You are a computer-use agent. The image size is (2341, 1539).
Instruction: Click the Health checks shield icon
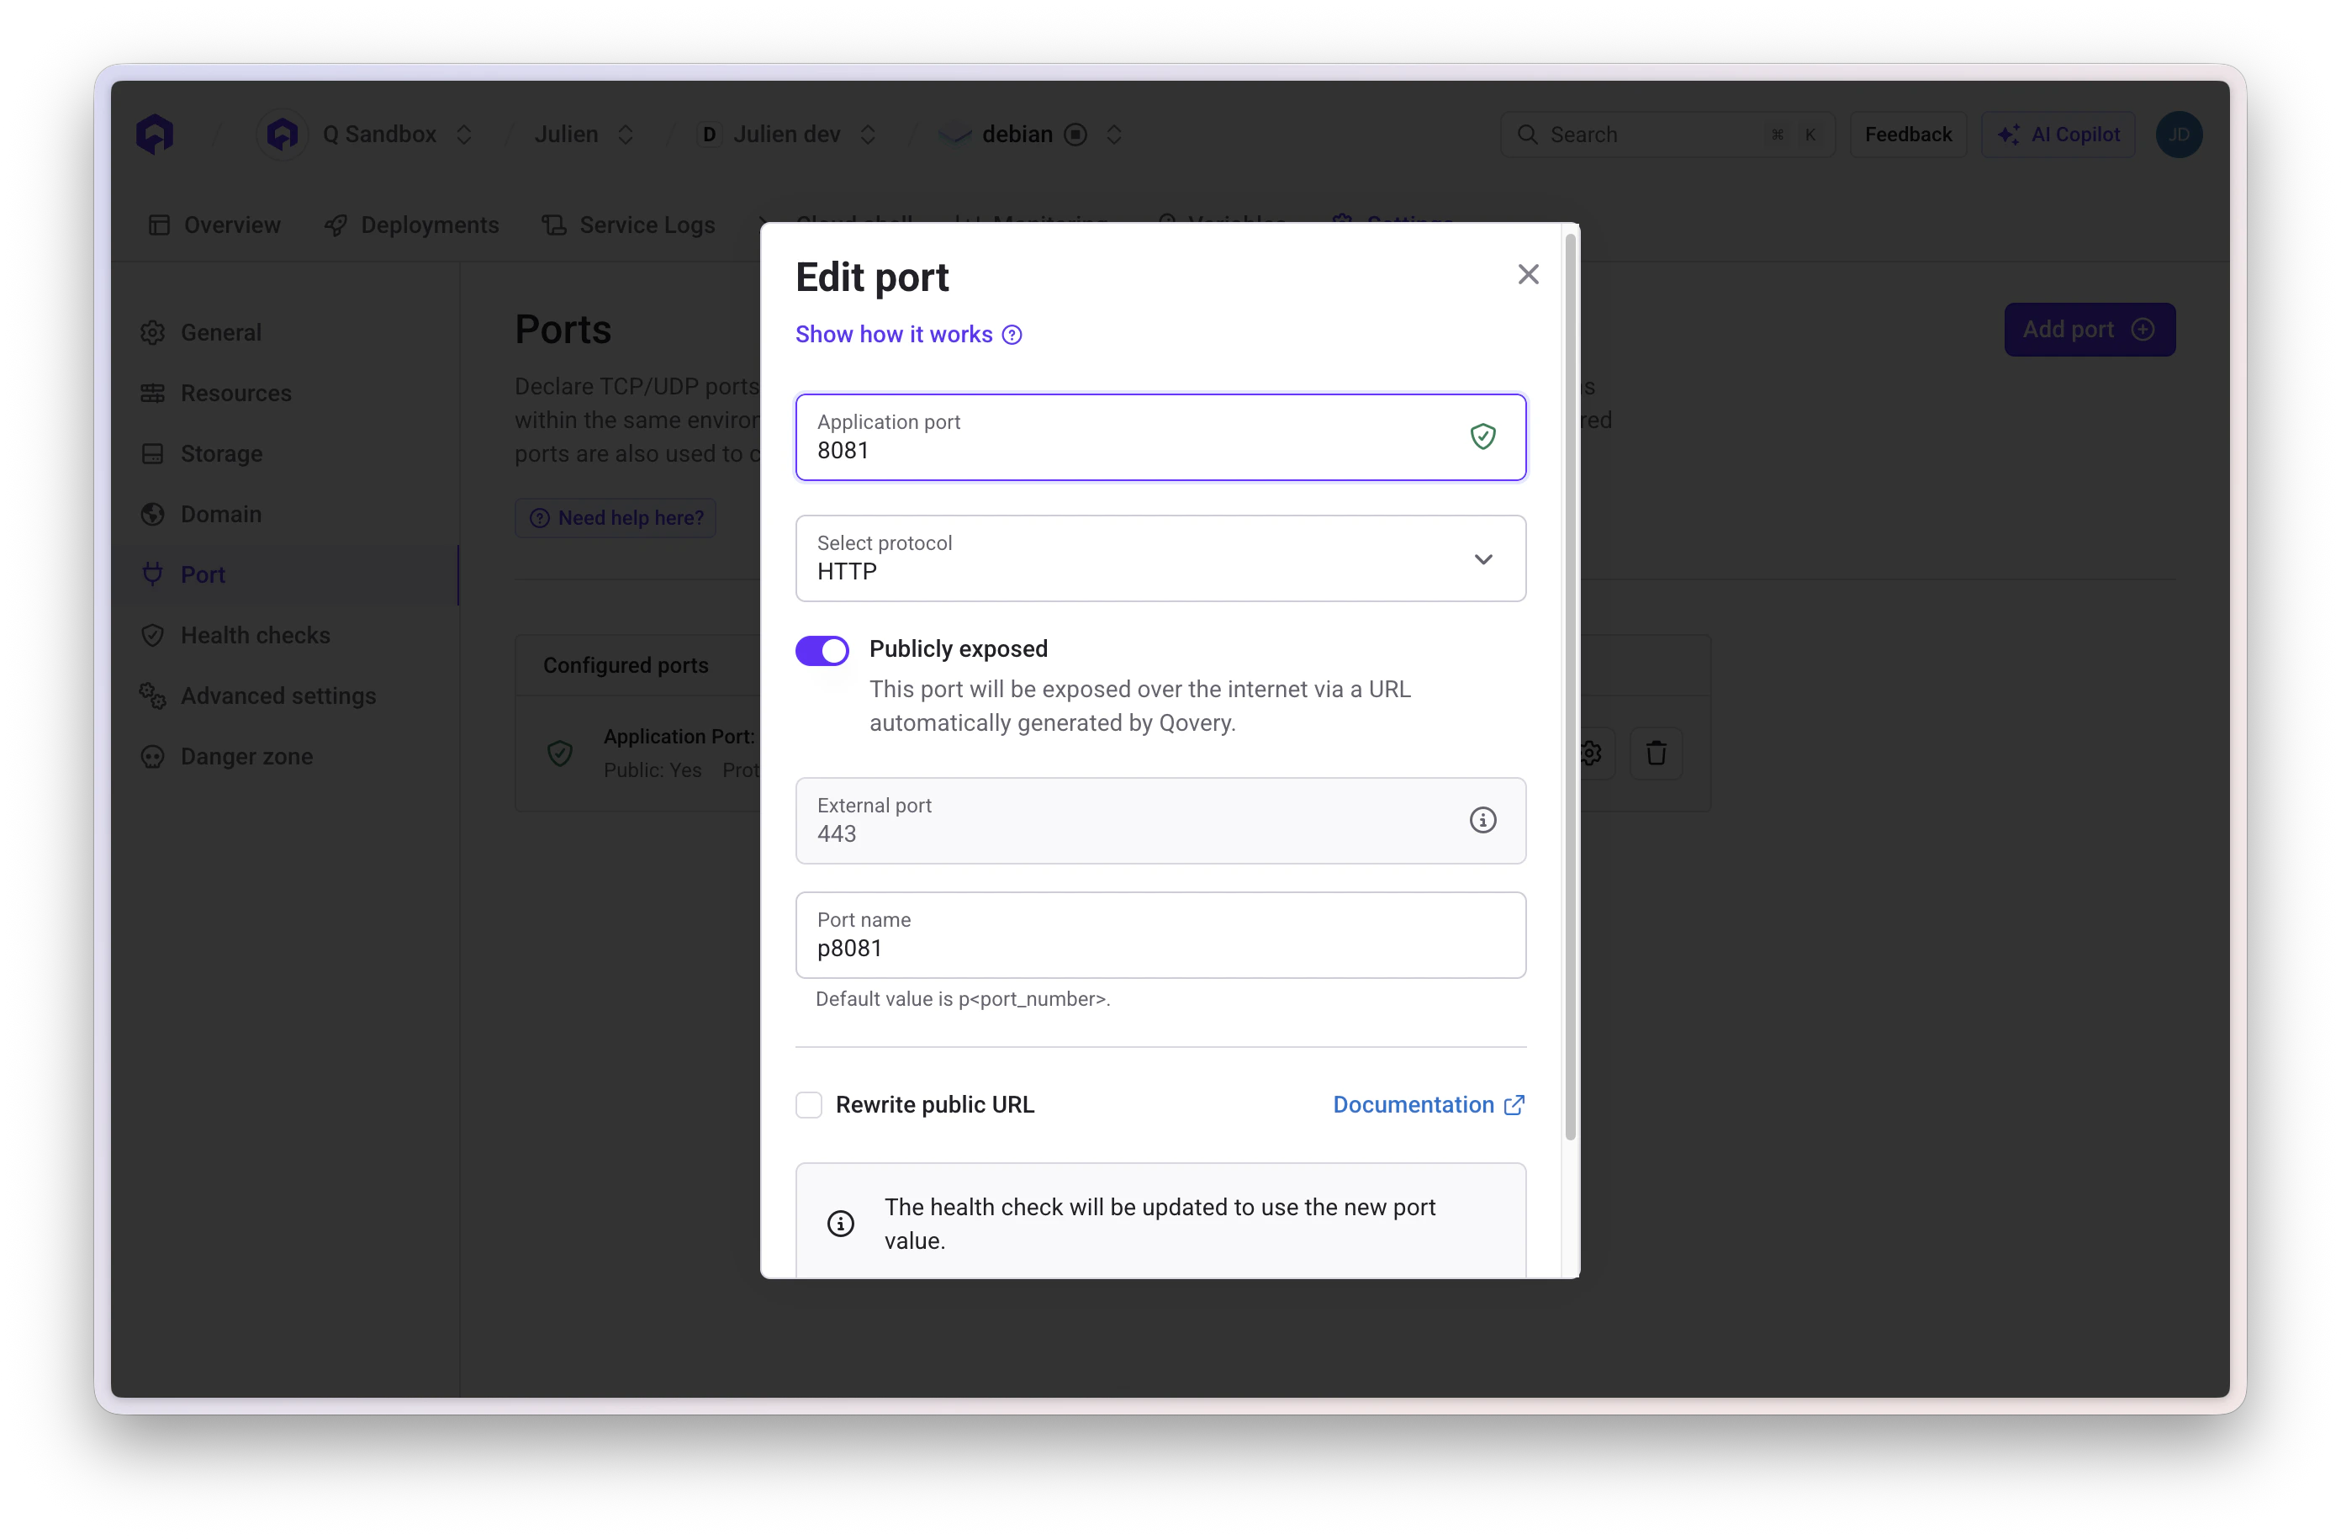pos(152,636)
